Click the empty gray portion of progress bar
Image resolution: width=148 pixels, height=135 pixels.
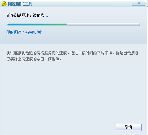coord(103,24)
